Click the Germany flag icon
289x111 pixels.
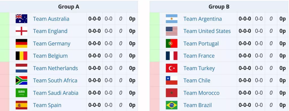(21, 43)
